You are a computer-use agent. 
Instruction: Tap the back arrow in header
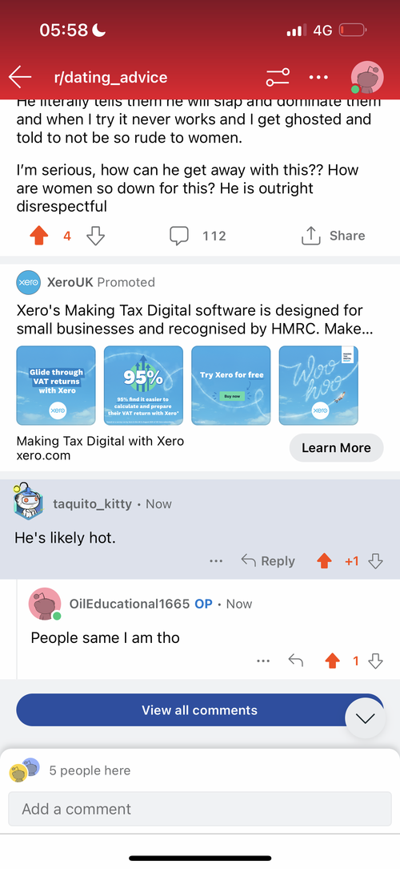20,77
